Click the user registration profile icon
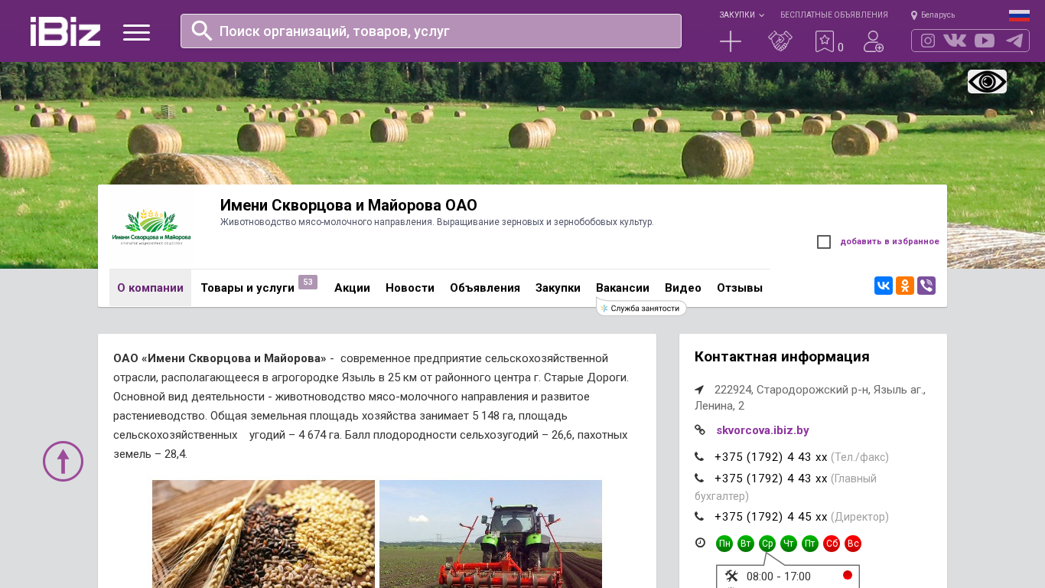1045x588 pixels. coord(874,41)
